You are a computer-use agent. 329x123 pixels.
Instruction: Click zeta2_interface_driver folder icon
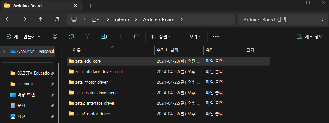click(71, 103)
